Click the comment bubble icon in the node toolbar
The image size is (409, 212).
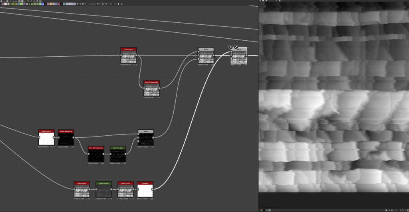(78, 4)
